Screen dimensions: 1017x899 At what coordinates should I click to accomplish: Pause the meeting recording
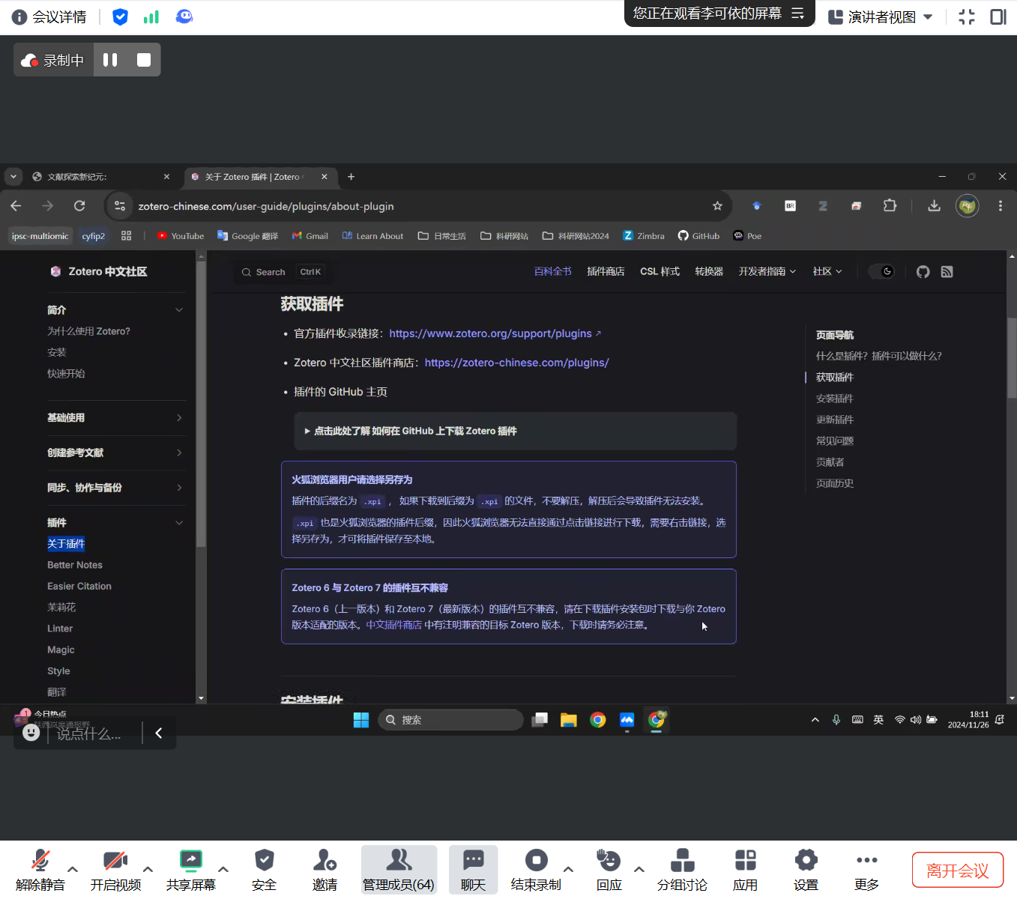pyautogui.click(x=110, y=60)
